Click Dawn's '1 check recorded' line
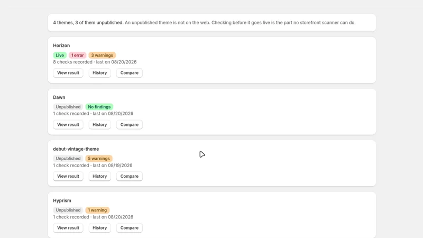Screen dimensions: 423x238 93,114
